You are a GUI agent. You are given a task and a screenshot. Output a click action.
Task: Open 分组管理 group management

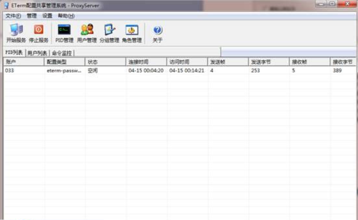109,33
